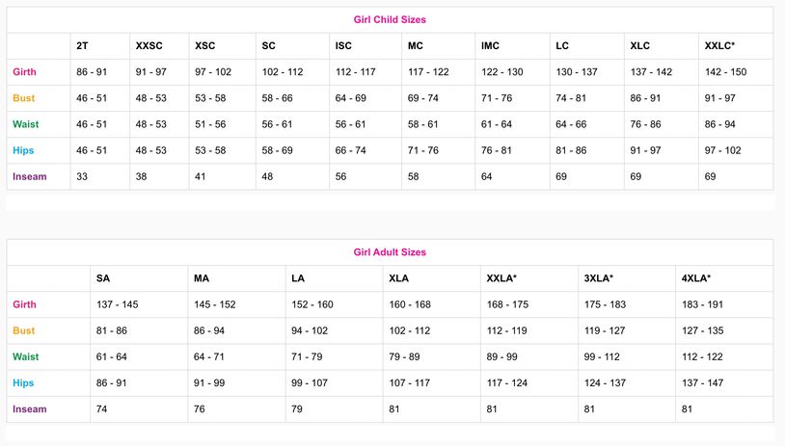Click the green Waist label in adult table

pyautogui.click(x=25, y=356)
